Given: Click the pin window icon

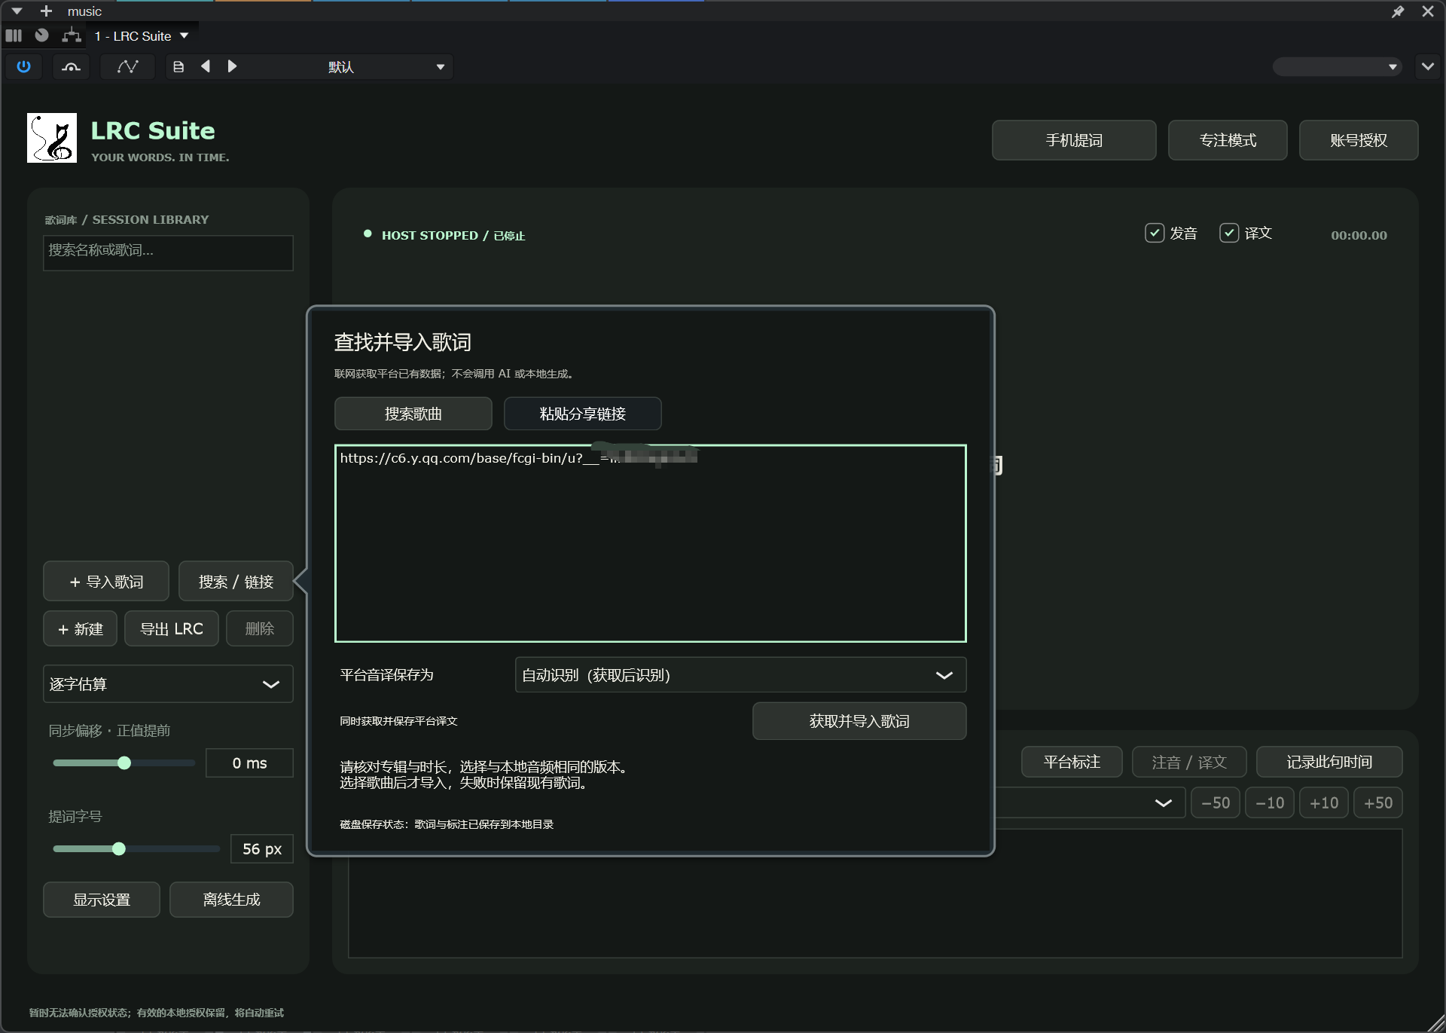Looking at the screenshot, I should [x=1398, y=11].
